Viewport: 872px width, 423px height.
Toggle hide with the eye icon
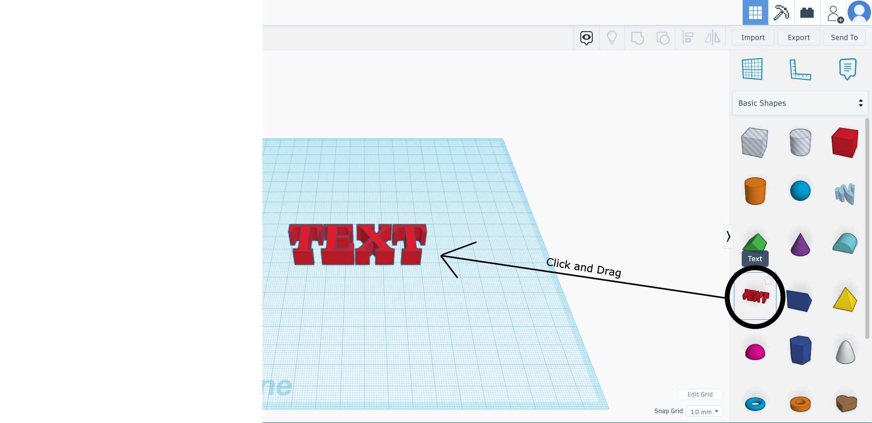click(586, 37)
